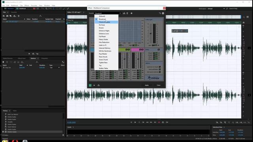Click trash icon in Files panel toolbar
Screen dimensions: 253x142
pyautogui.click(x=19, y=16)
